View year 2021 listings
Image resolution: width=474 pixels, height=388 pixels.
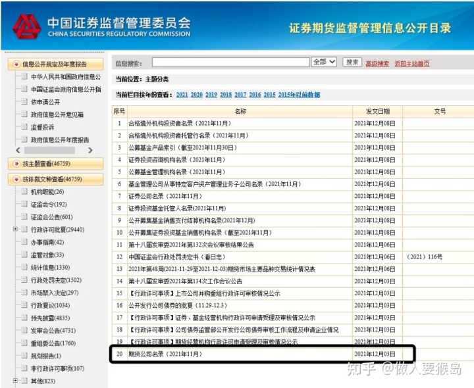coord(182,95)
